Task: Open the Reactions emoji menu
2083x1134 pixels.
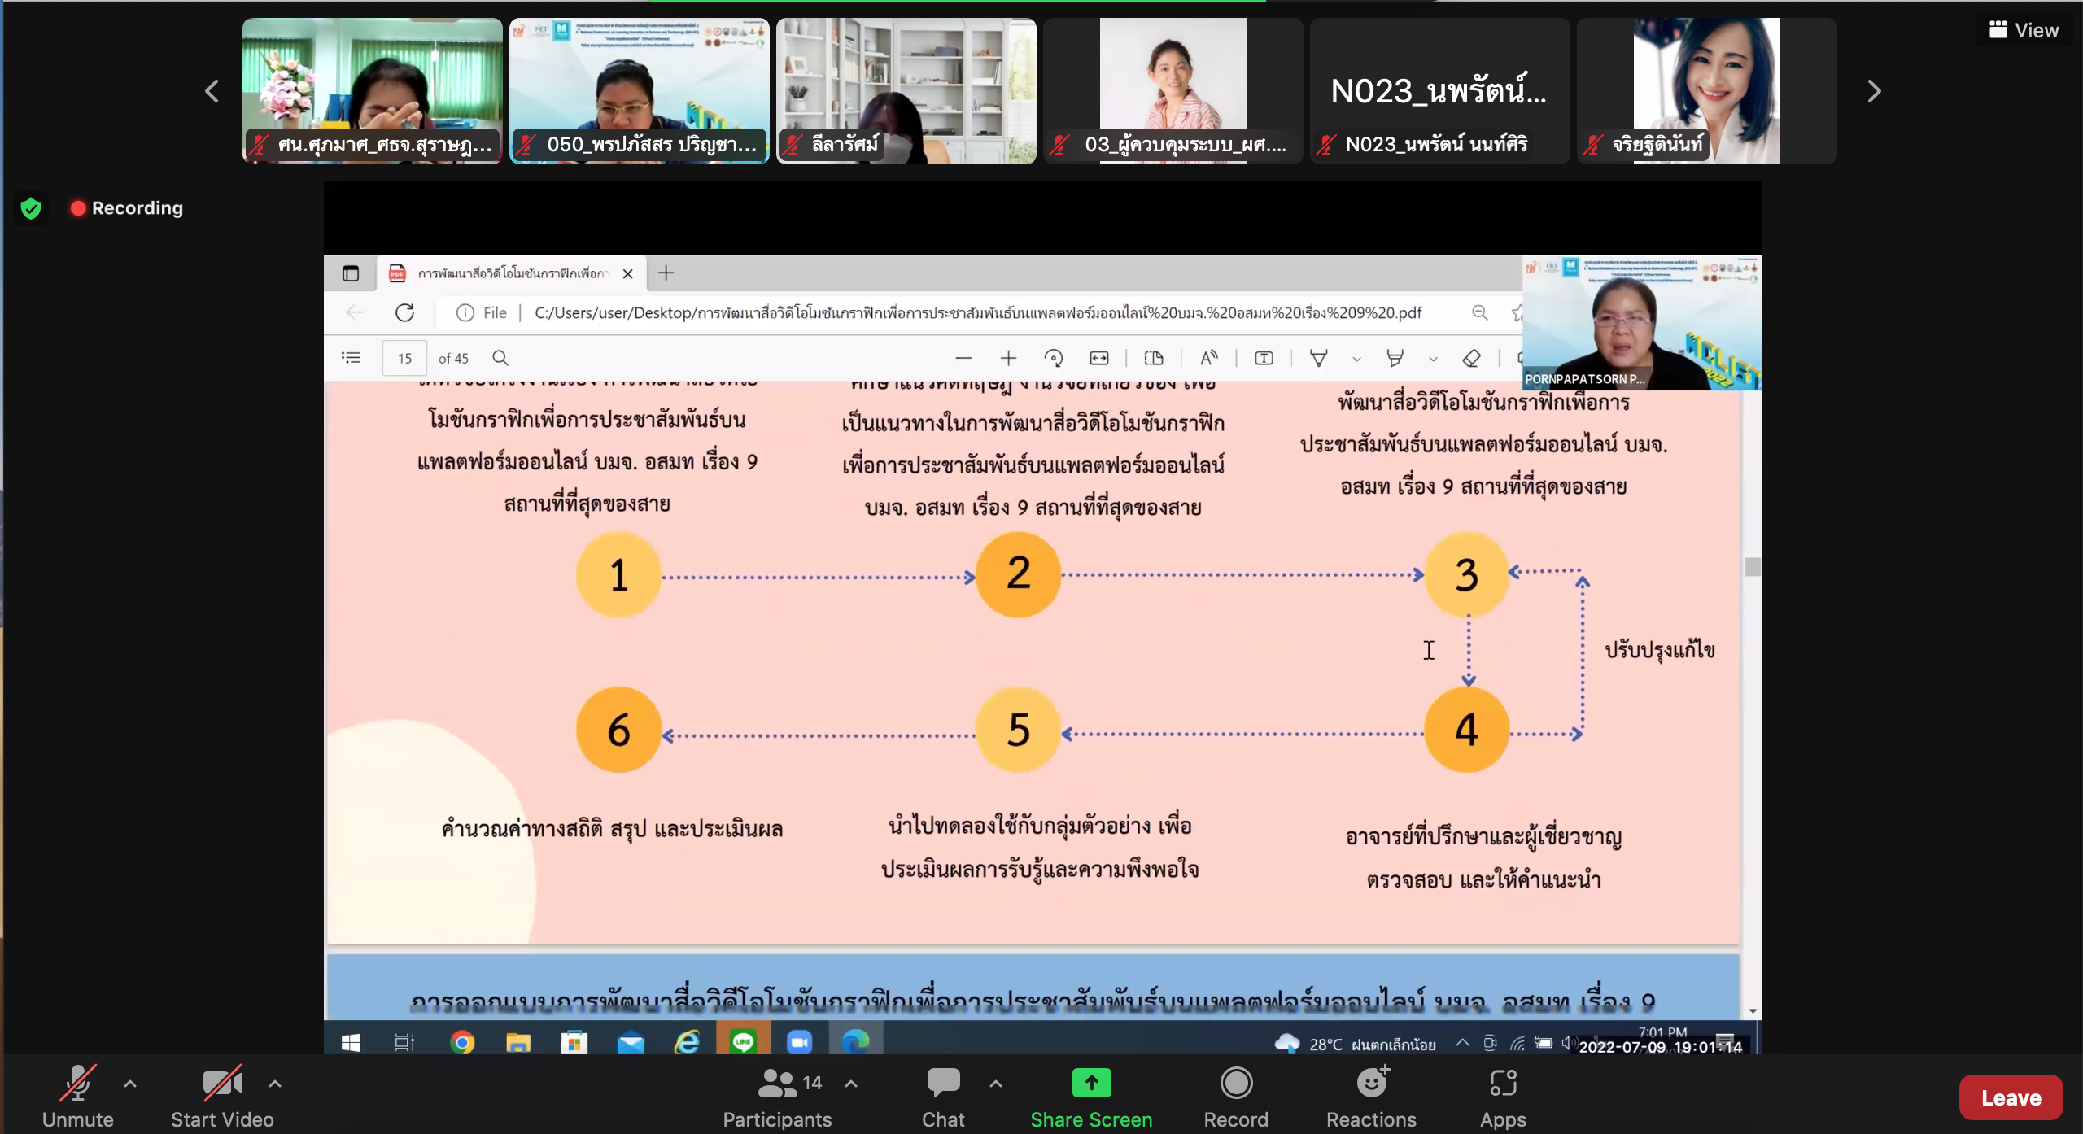Action: [x=1371, y=1096]
